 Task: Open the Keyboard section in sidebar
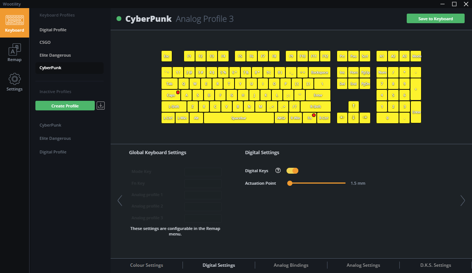(14, 23)
